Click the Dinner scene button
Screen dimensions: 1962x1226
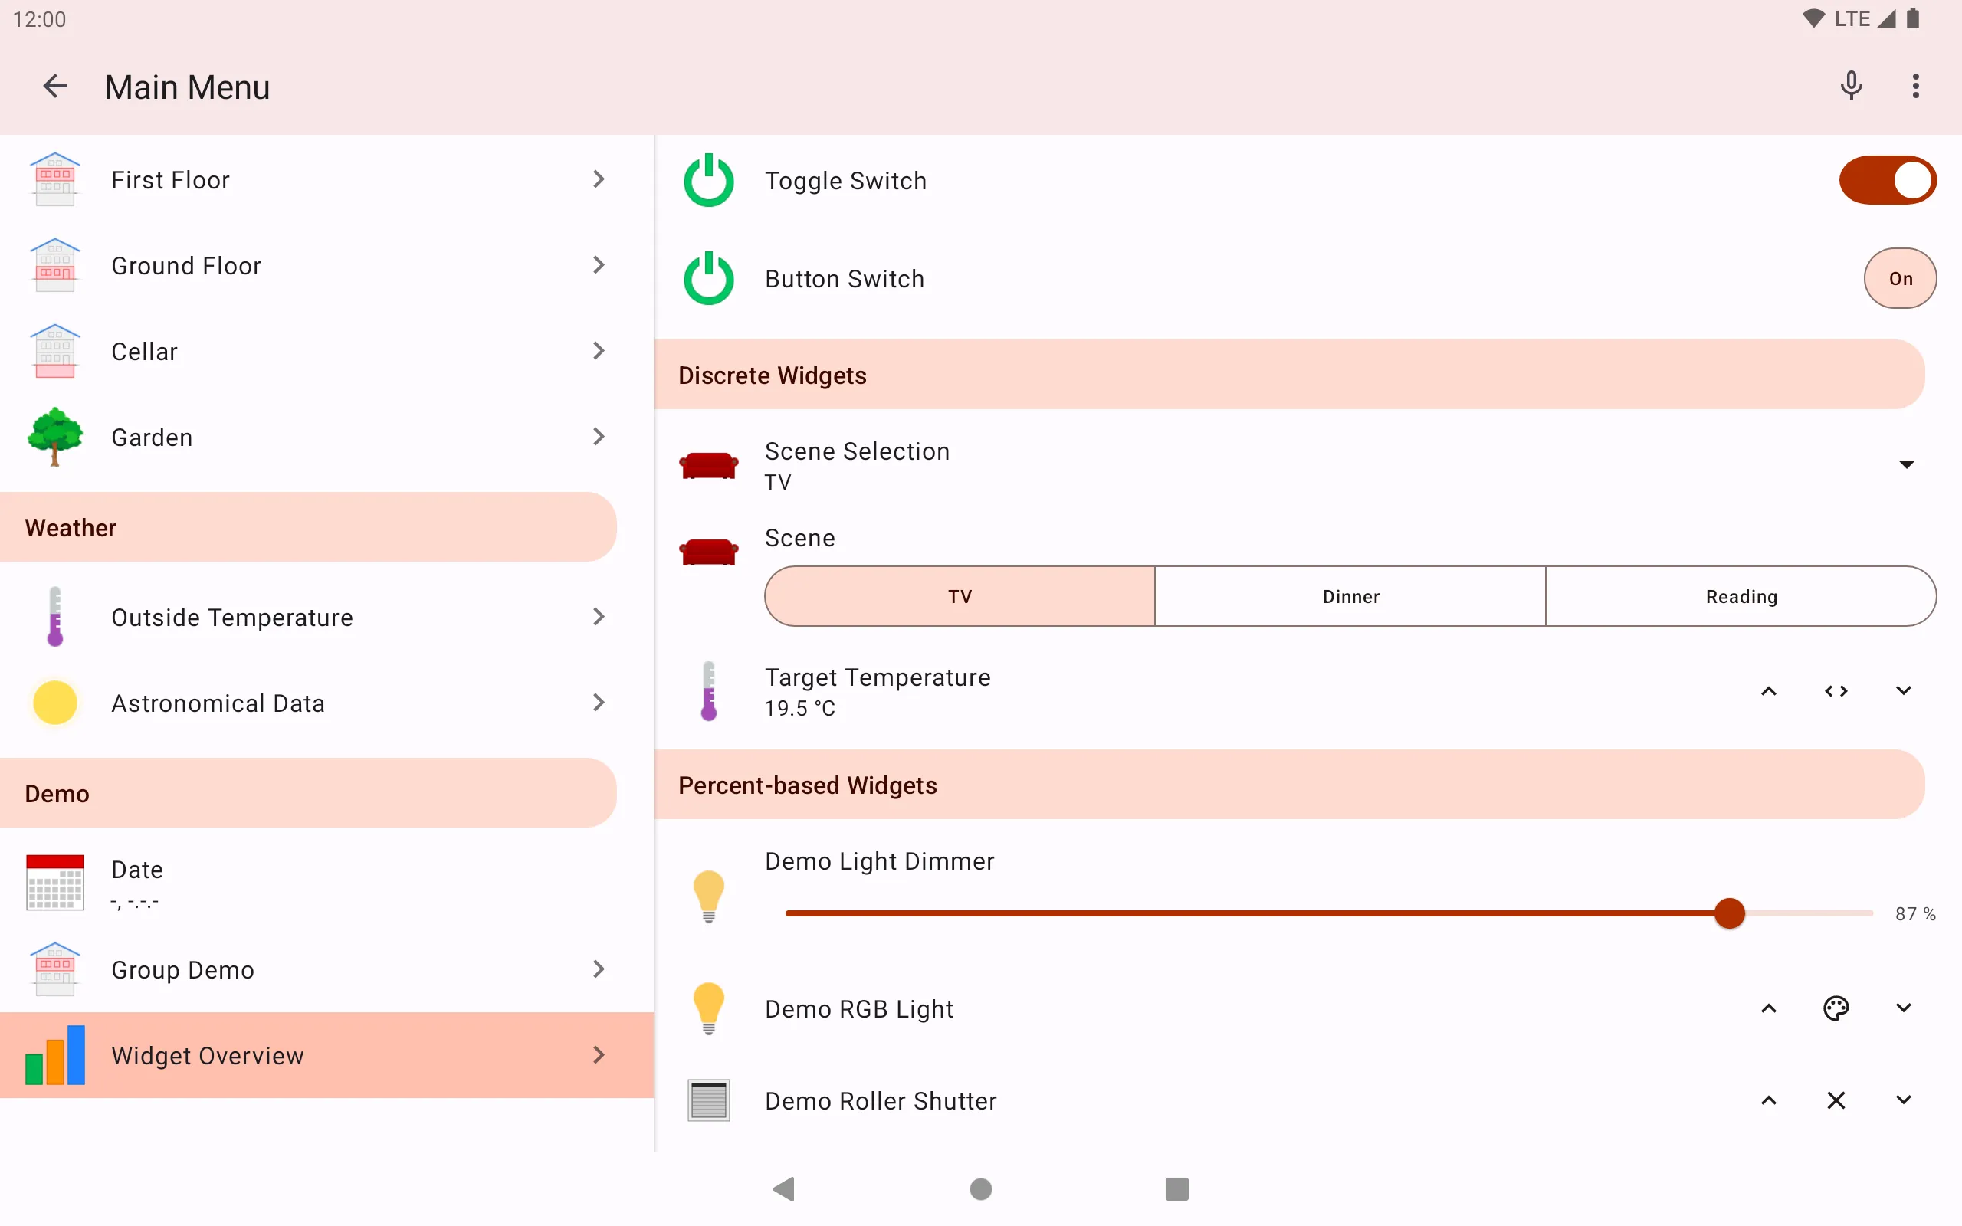coord(1349,595)
